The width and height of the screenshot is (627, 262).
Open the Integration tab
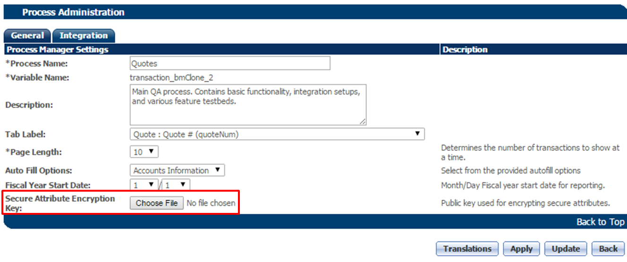tap(84, 36)
